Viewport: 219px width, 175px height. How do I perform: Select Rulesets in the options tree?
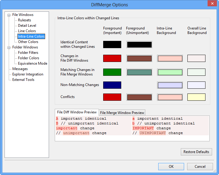(x=24, y=20)
